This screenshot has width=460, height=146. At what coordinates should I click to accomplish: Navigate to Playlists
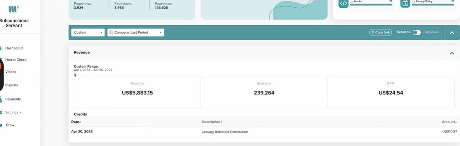(12, 85)
